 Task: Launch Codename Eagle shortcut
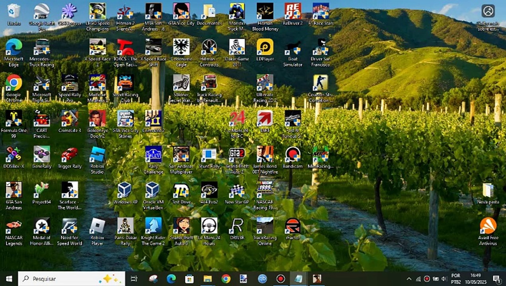(181, 52)
